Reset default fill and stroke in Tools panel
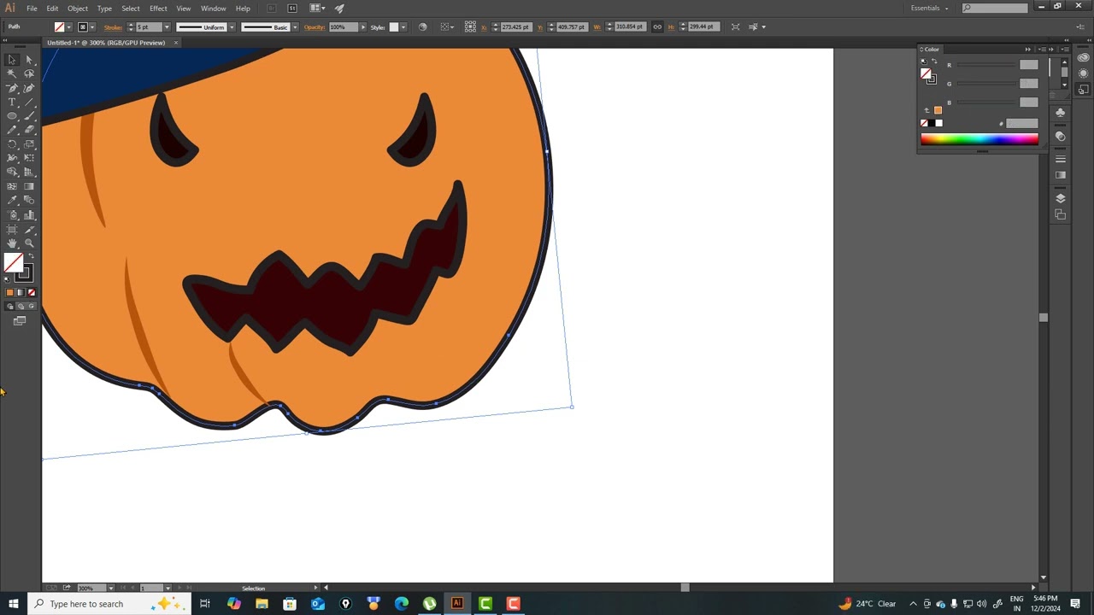This screenshot has width=1094, height=615. coord(9,279)
